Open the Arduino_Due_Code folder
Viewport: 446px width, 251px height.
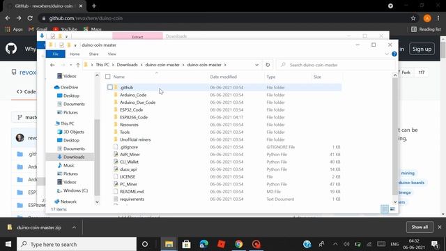(137, 102)
